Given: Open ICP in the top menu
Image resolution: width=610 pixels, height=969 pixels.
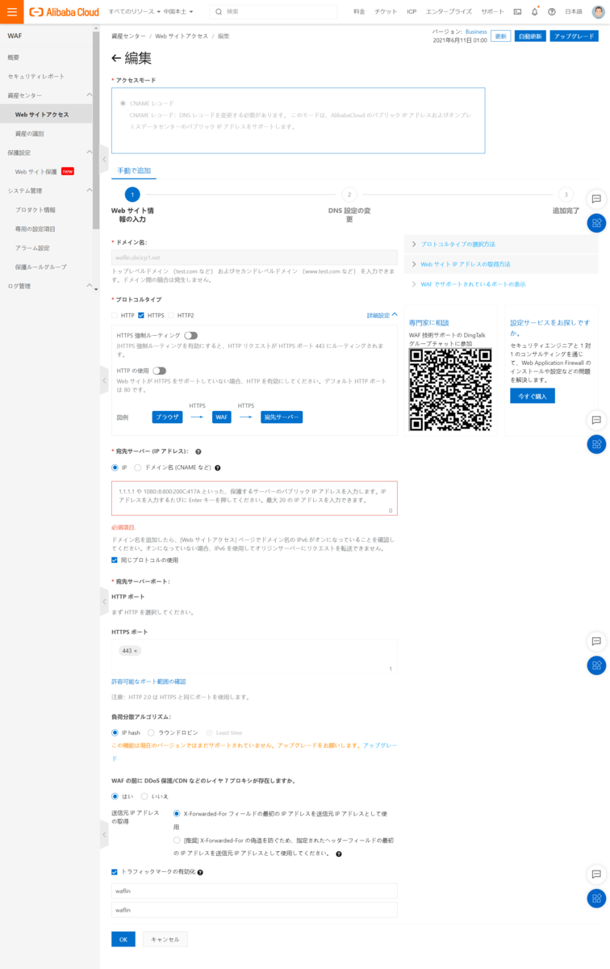Looking at the screenshot, I should [x=412, y=12].
